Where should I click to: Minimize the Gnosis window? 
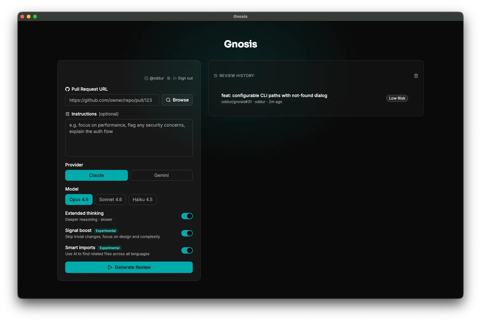29,17
